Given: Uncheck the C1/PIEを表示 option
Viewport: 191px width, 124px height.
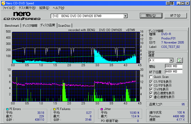Looking at the screenshot, I should pyautogui.click(x=151, y=81).
